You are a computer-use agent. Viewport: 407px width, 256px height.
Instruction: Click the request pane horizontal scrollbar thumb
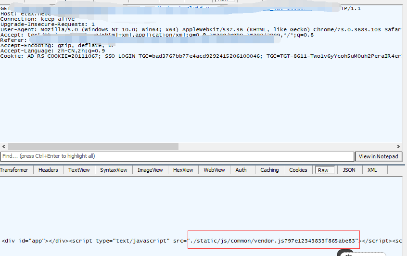click(x=93, y=147)
